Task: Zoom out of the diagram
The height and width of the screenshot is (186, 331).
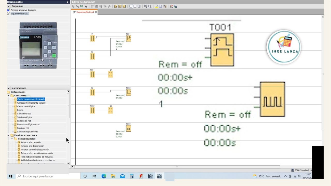Action: [150, 6]
